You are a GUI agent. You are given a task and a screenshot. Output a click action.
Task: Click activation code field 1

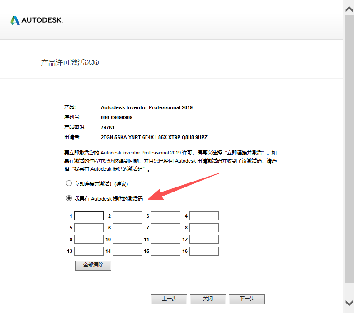[89, 216]
